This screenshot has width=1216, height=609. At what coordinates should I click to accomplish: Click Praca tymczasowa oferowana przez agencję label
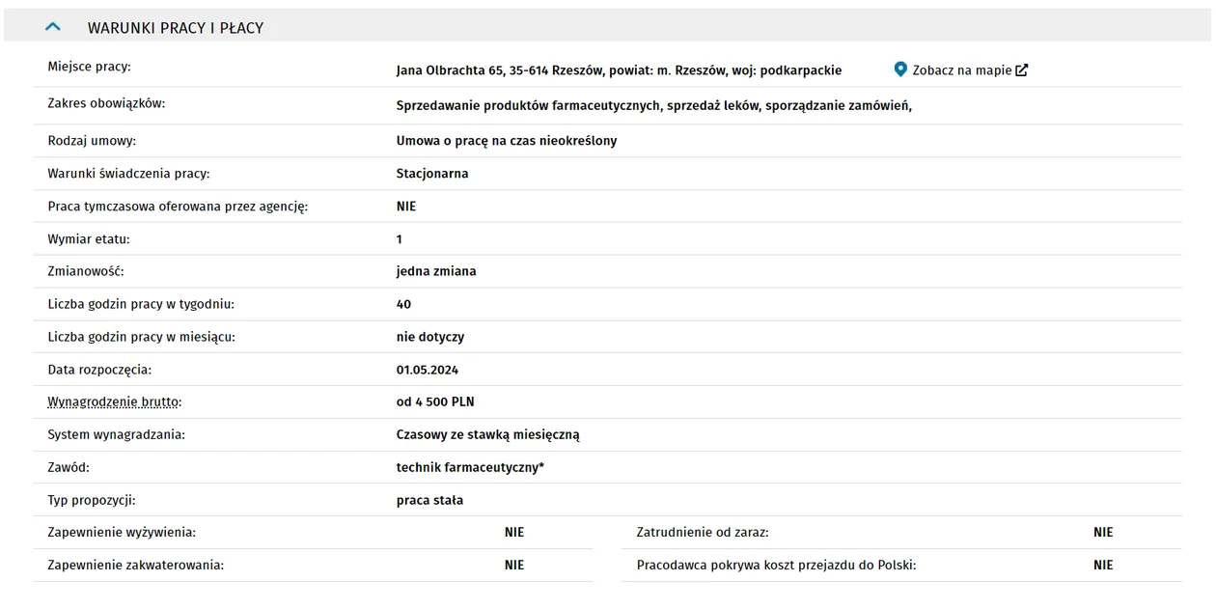point(178,207)
